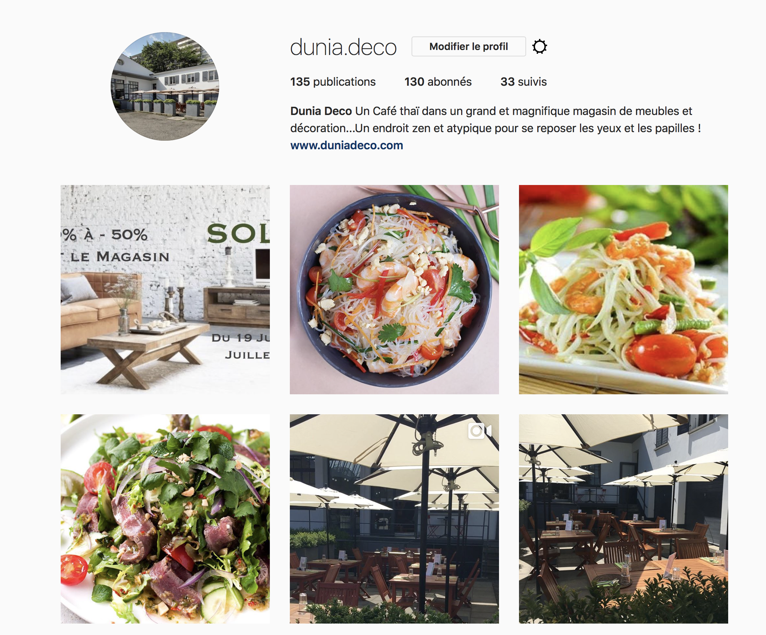Click the dunia.deco username heading
This screenshot has width=766, height=635.
(x=343, y=47)
